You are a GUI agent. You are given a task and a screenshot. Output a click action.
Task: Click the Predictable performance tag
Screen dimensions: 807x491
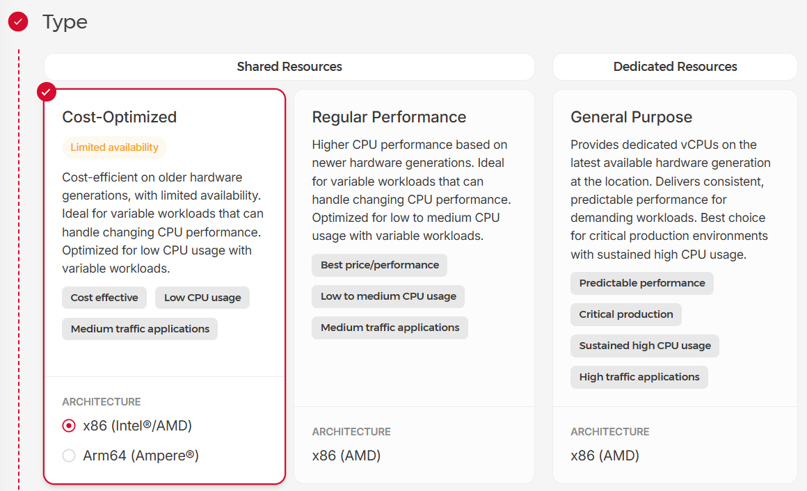642,283
